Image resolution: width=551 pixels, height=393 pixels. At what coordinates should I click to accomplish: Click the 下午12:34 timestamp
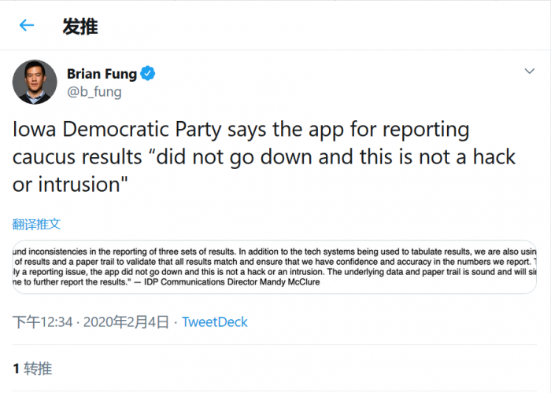tap(43, 322)
